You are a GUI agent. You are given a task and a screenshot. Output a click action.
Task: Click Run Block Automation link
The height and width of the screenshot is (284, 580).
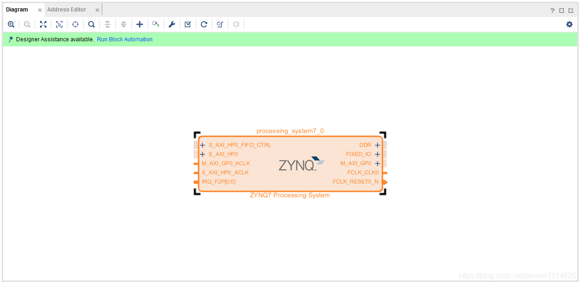tap(125, 39)
